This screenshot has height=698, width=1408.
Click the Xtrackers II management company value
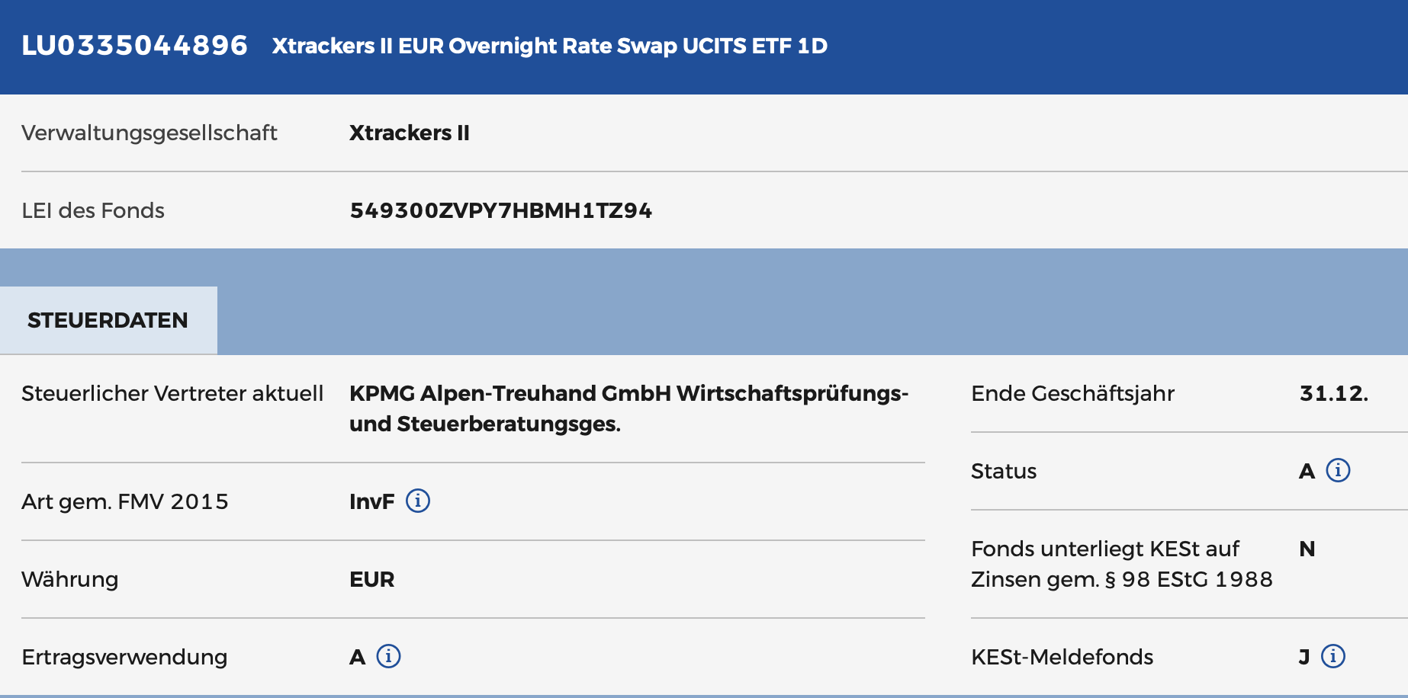[409, 133]
